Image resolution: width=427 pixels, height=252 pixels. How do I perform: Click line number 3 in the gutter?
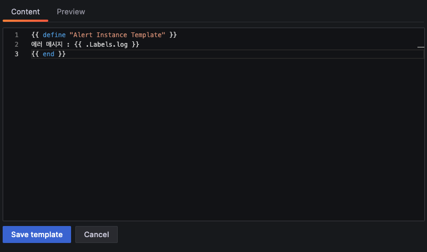tap(16, 54)
